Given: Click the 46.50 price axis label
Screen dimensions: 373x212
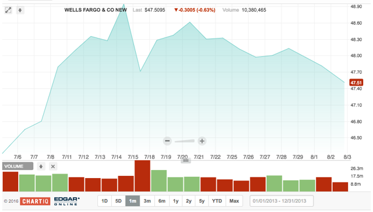Looking at the screenshot, I should coord(356,138).
